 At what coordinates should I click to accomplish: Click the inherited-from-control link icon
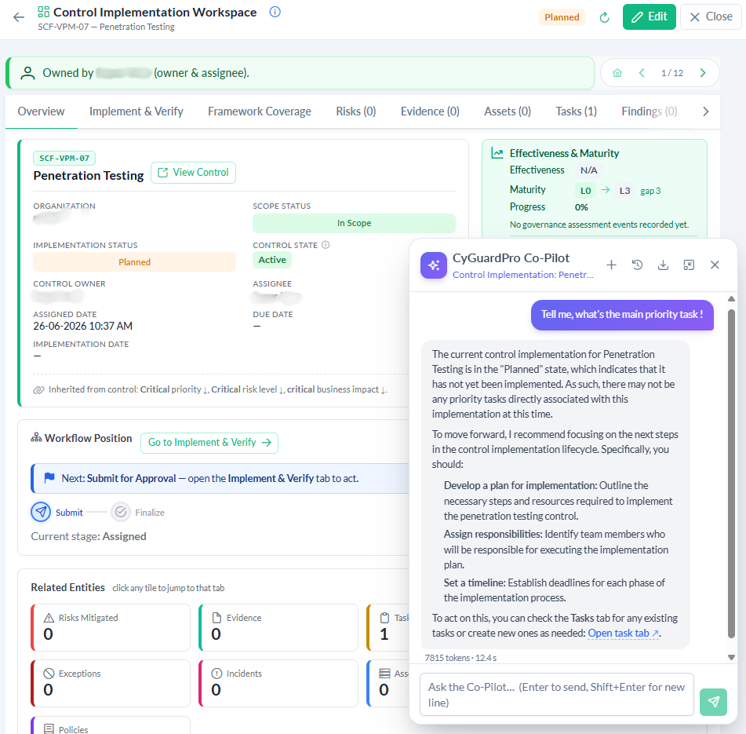click(x=38, y=390)
